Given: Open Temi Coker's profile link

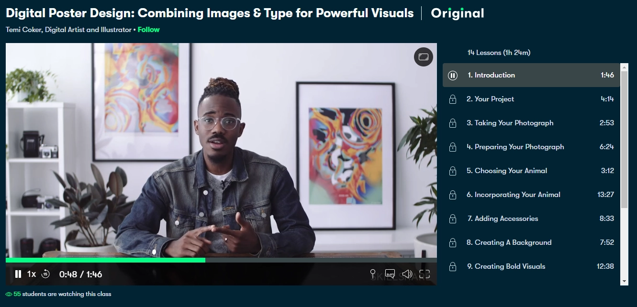Looking at the screenshot, I should [68, 30].
